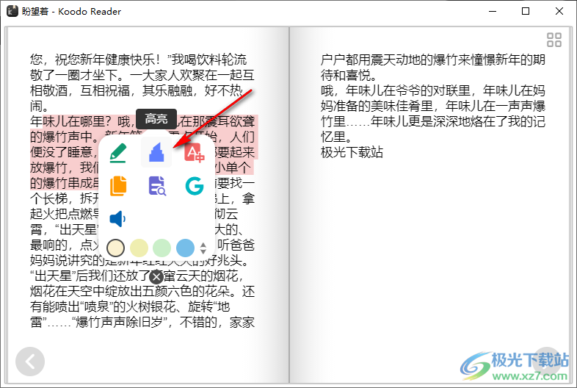This screenshot has width=577, height=388.
Task: Switch the color set with the up-down arrows
Action: coord(203,248)
